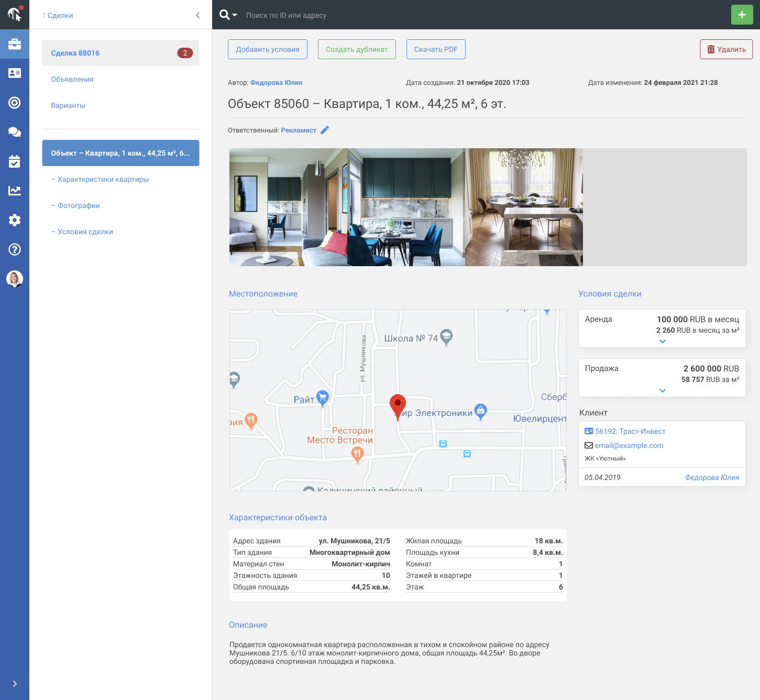Collapse the side panel with the chevron
The height and width of the screenshot is (700, 760).
tap(197, 15)
